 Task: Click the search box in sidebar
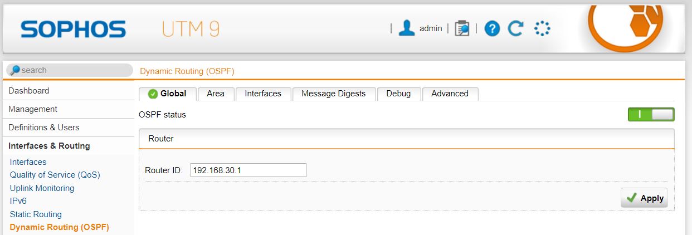point(70,70)
